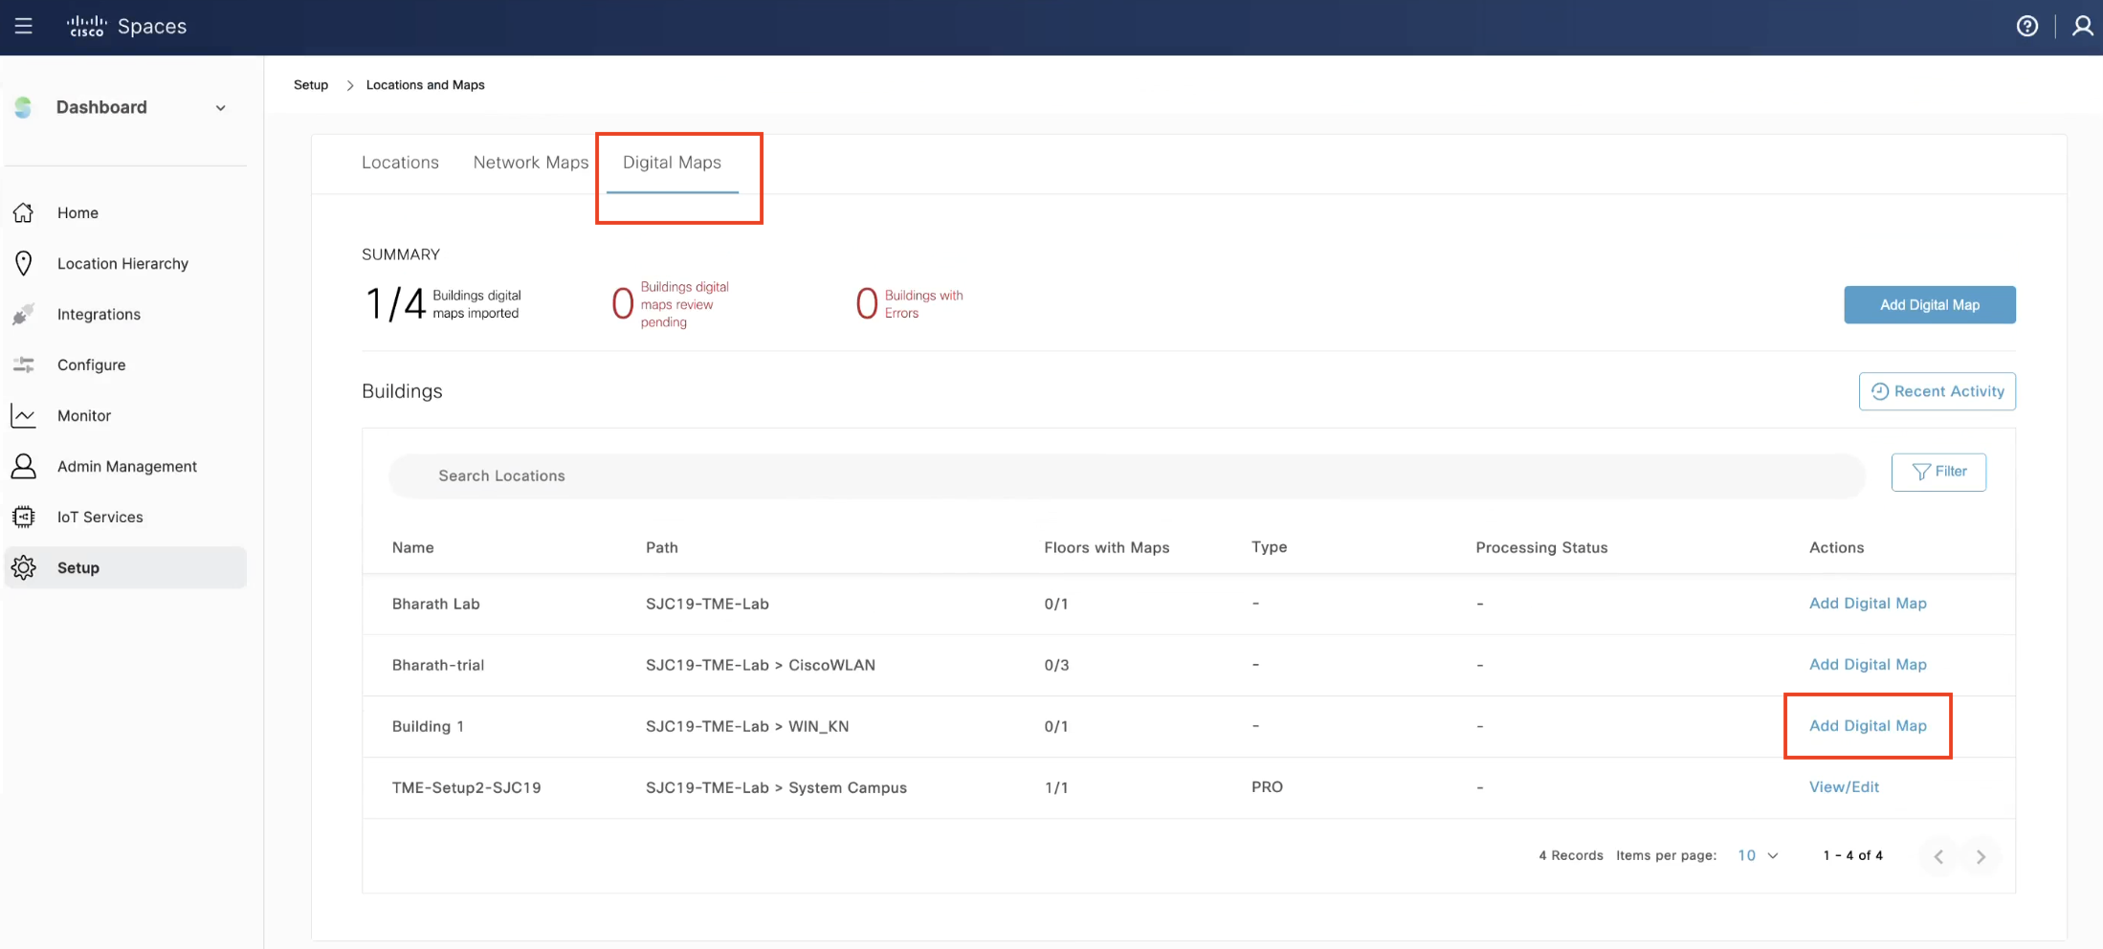Open Monitor chart icon in sidebar
2103x949 pixels.
(x=24, y=415)
